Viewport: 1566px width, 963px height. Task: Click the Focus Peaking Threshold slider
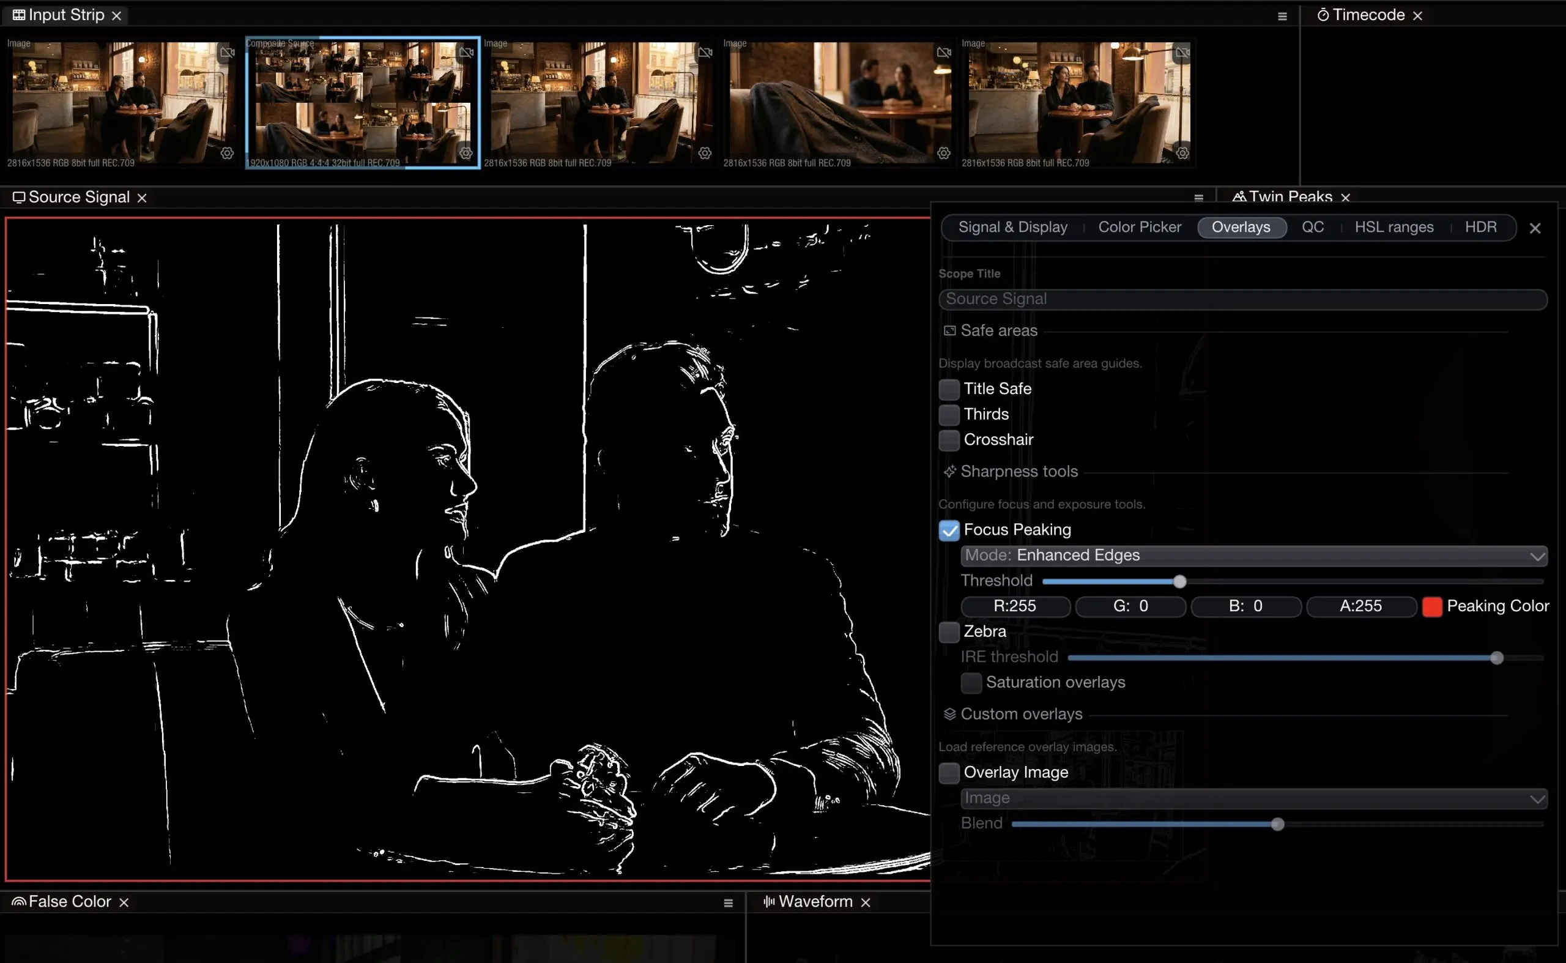tap(1291, 581)
